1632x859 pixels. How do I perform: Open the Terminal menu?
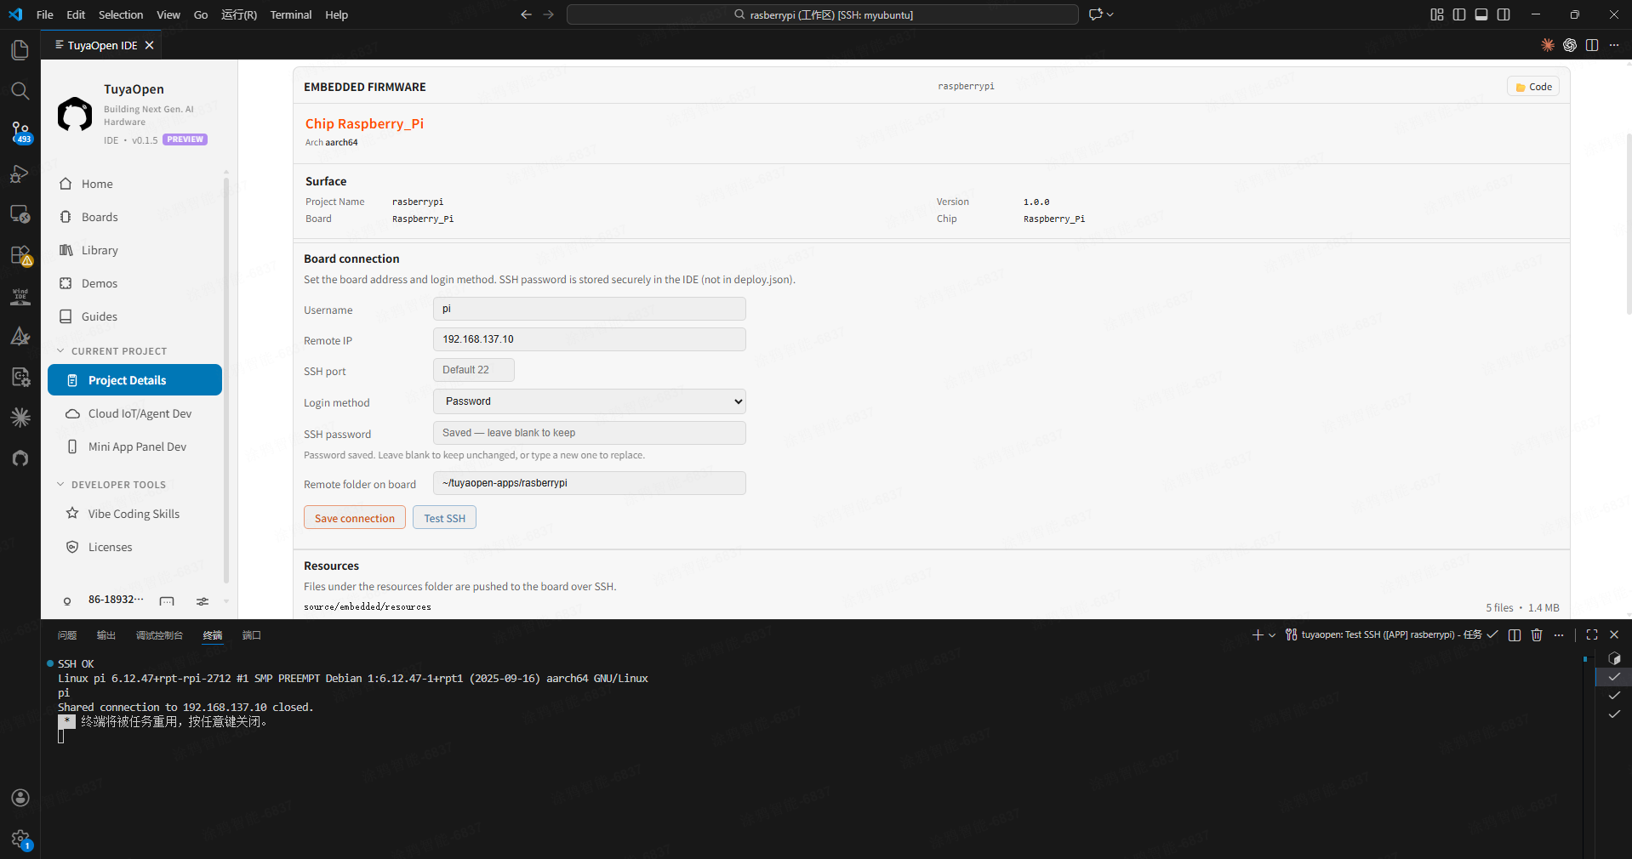click(291, 14)
